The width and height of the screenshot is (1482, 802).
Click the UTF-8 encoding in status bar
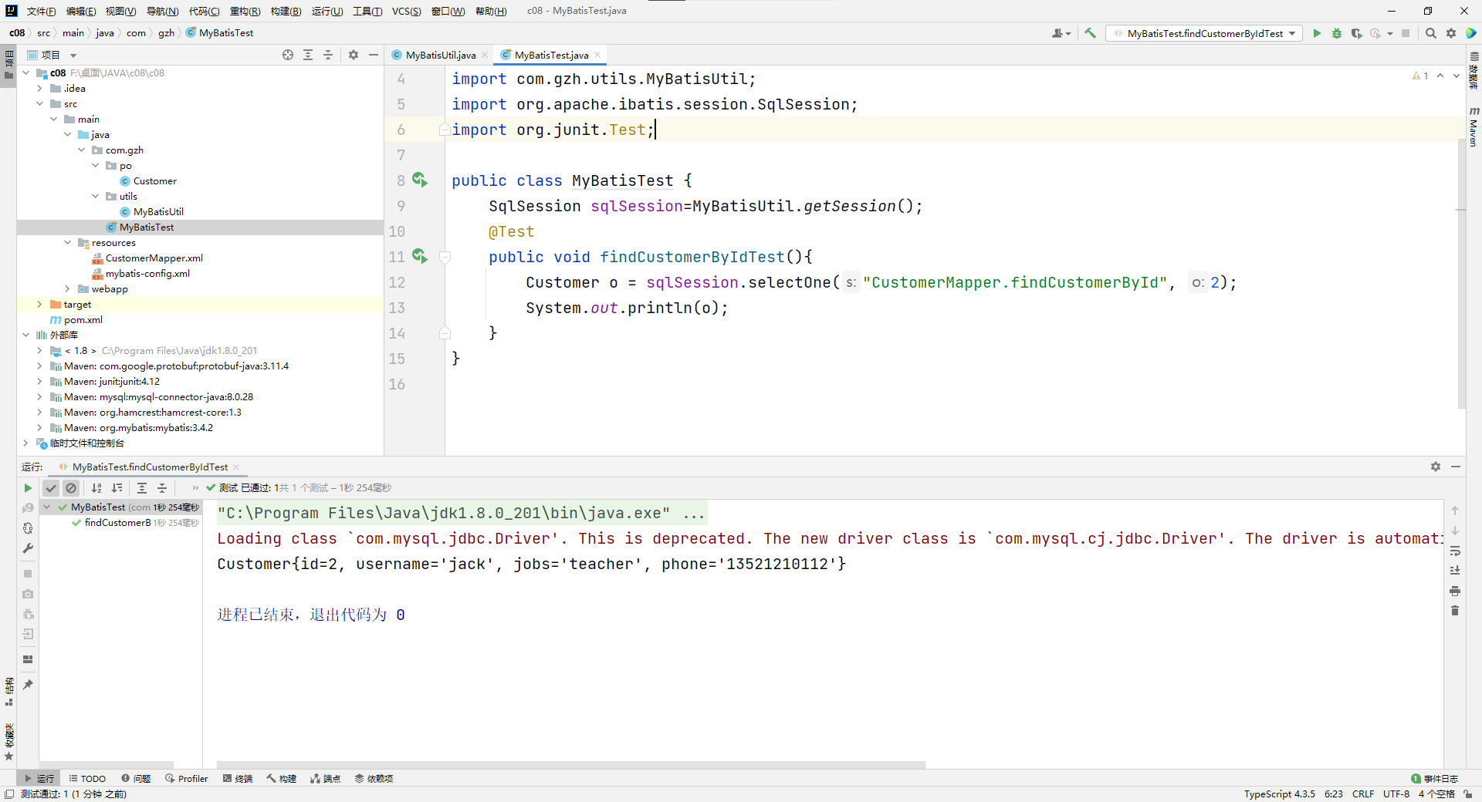(x=1396, y=794)
